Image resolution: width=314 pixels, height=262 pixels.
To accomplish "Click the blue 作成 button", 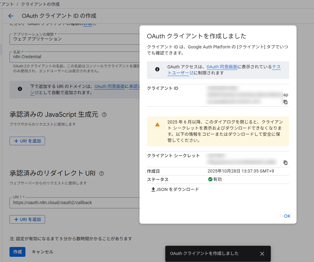I will [x=17, y=252].
